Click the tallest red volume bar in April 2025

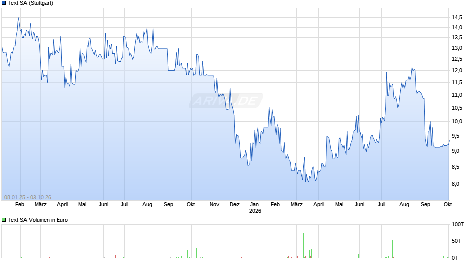pyautogui.click(x=70, y=248)
